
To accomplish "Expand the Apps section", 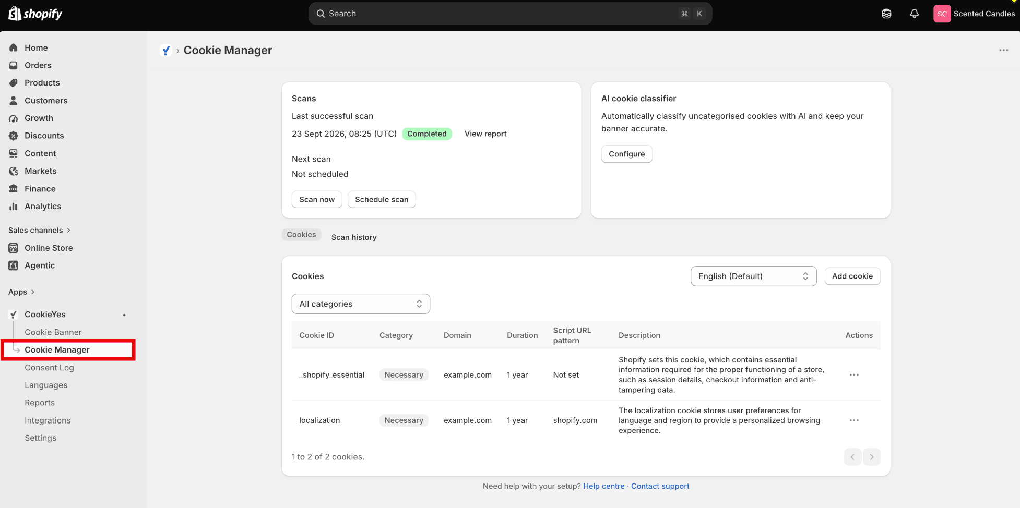I will pyautogui.click(x=21, y=292).
